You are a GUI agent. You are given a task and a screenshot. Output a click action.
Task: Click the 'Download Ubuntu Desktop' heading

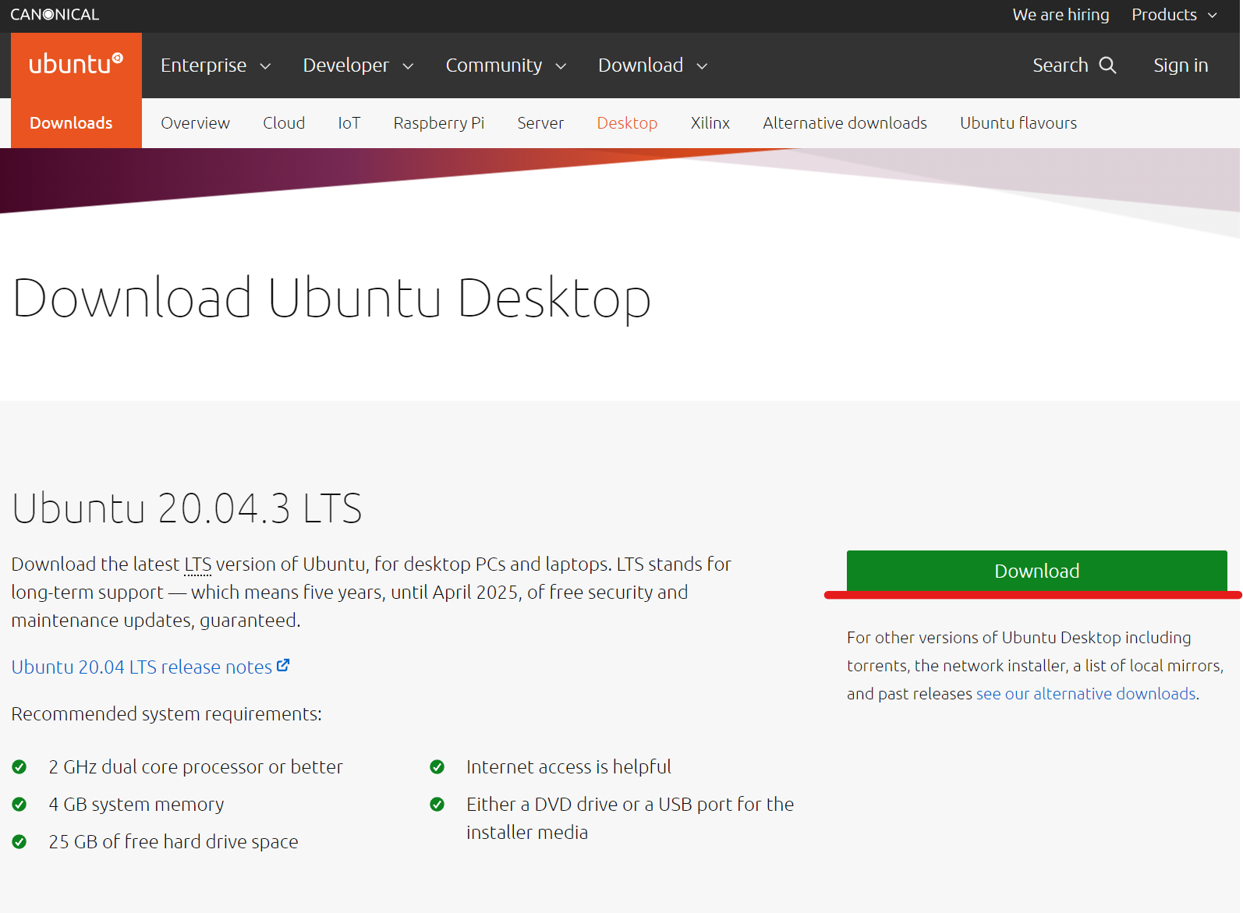tap(331, 299)
